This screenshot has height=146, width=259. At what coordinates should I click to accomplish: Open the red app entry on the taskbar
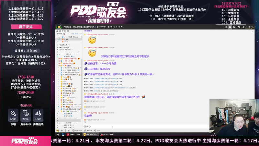pyautogui.click(x=74, y=134)
